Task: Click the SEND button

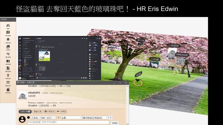Action: tap(115, 123)
